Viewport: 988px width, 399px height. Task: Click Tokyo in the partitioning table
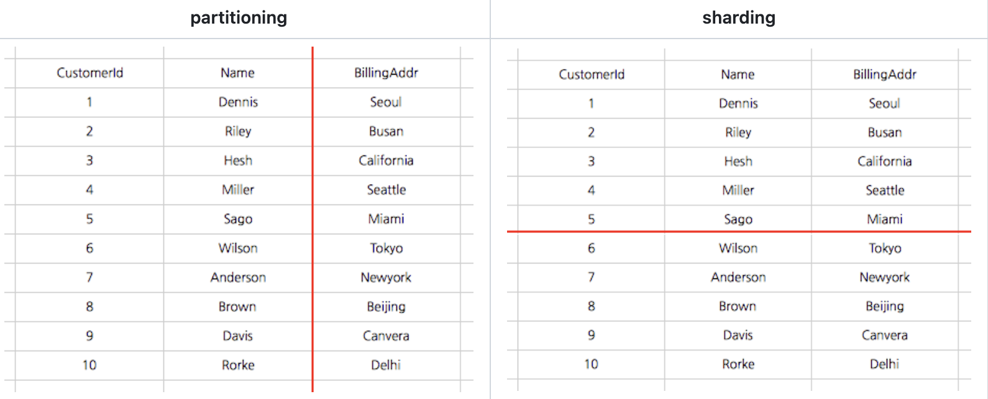pos(386,248)
